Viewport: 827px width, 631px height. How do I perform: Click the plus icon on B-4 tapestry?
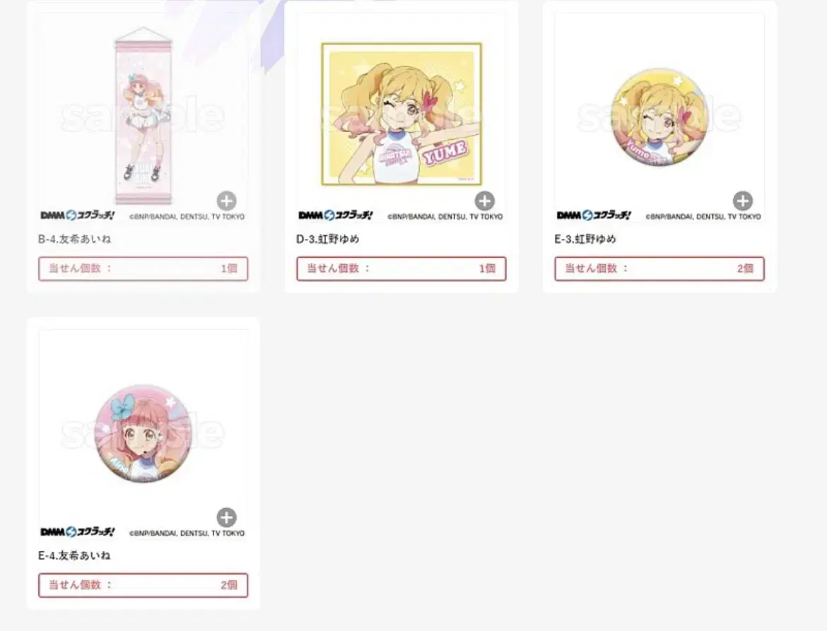[227, 201]
